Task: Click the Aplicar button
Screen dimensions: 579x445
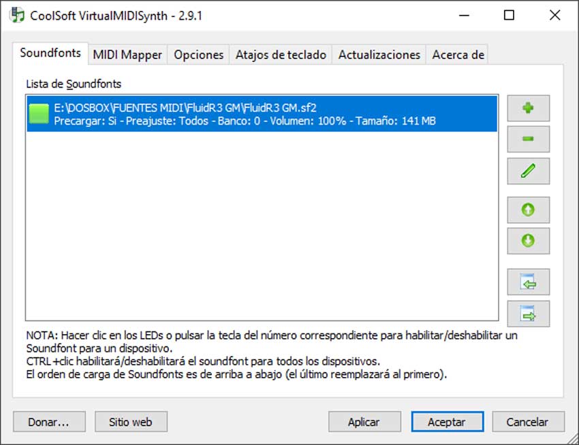Action: [364, 422]
